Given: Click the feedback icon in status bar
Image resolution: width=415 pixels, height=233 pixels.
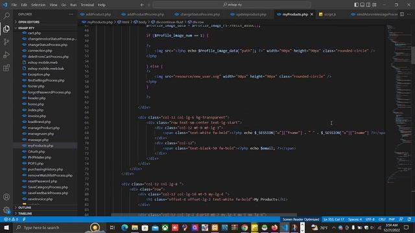Looking at the screenshot, I should [x=401, y=219].
